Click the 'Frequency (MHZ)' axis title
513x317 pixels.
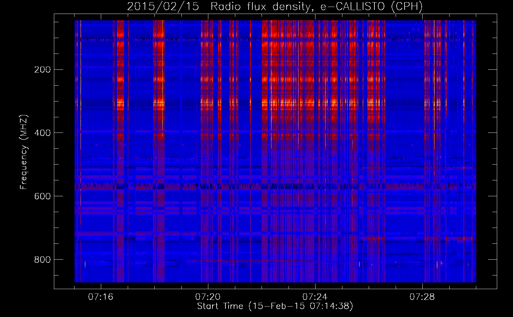click(24, 152)
